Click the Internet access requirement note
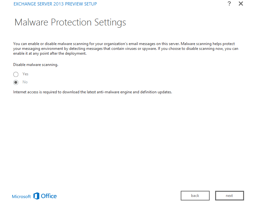The image size is (255, 204). (x=93, y=92)
